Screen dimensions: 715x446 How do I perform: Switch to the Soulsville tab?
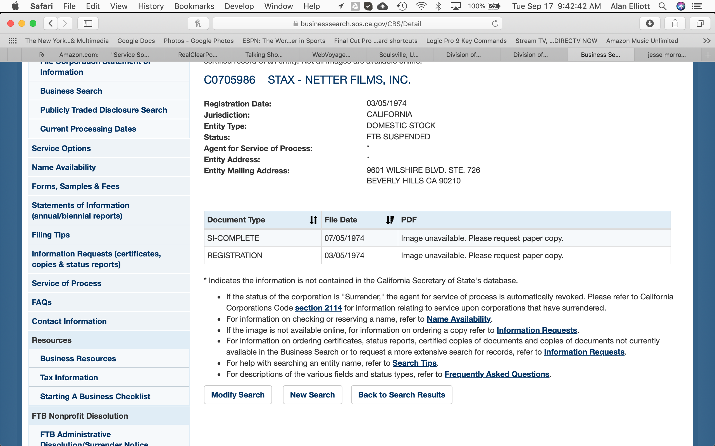[x=399, y=55]
